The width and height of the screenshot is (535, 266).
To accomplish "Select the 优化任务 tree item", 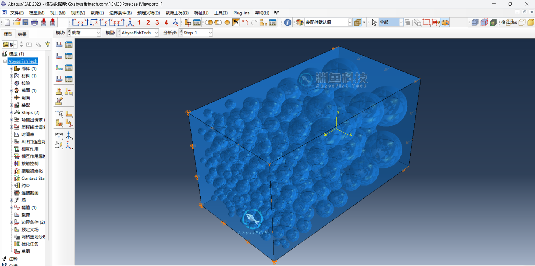I will 30,244.
